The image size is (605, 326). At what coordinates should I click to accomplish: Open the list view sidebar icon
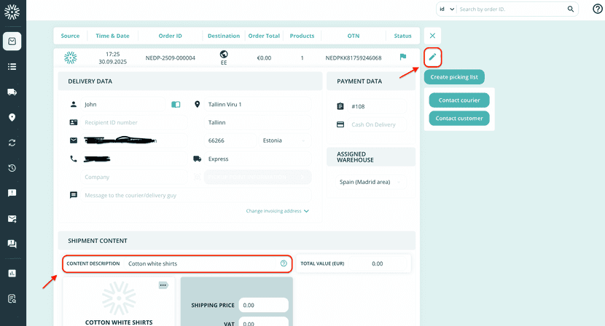(12, 66)
